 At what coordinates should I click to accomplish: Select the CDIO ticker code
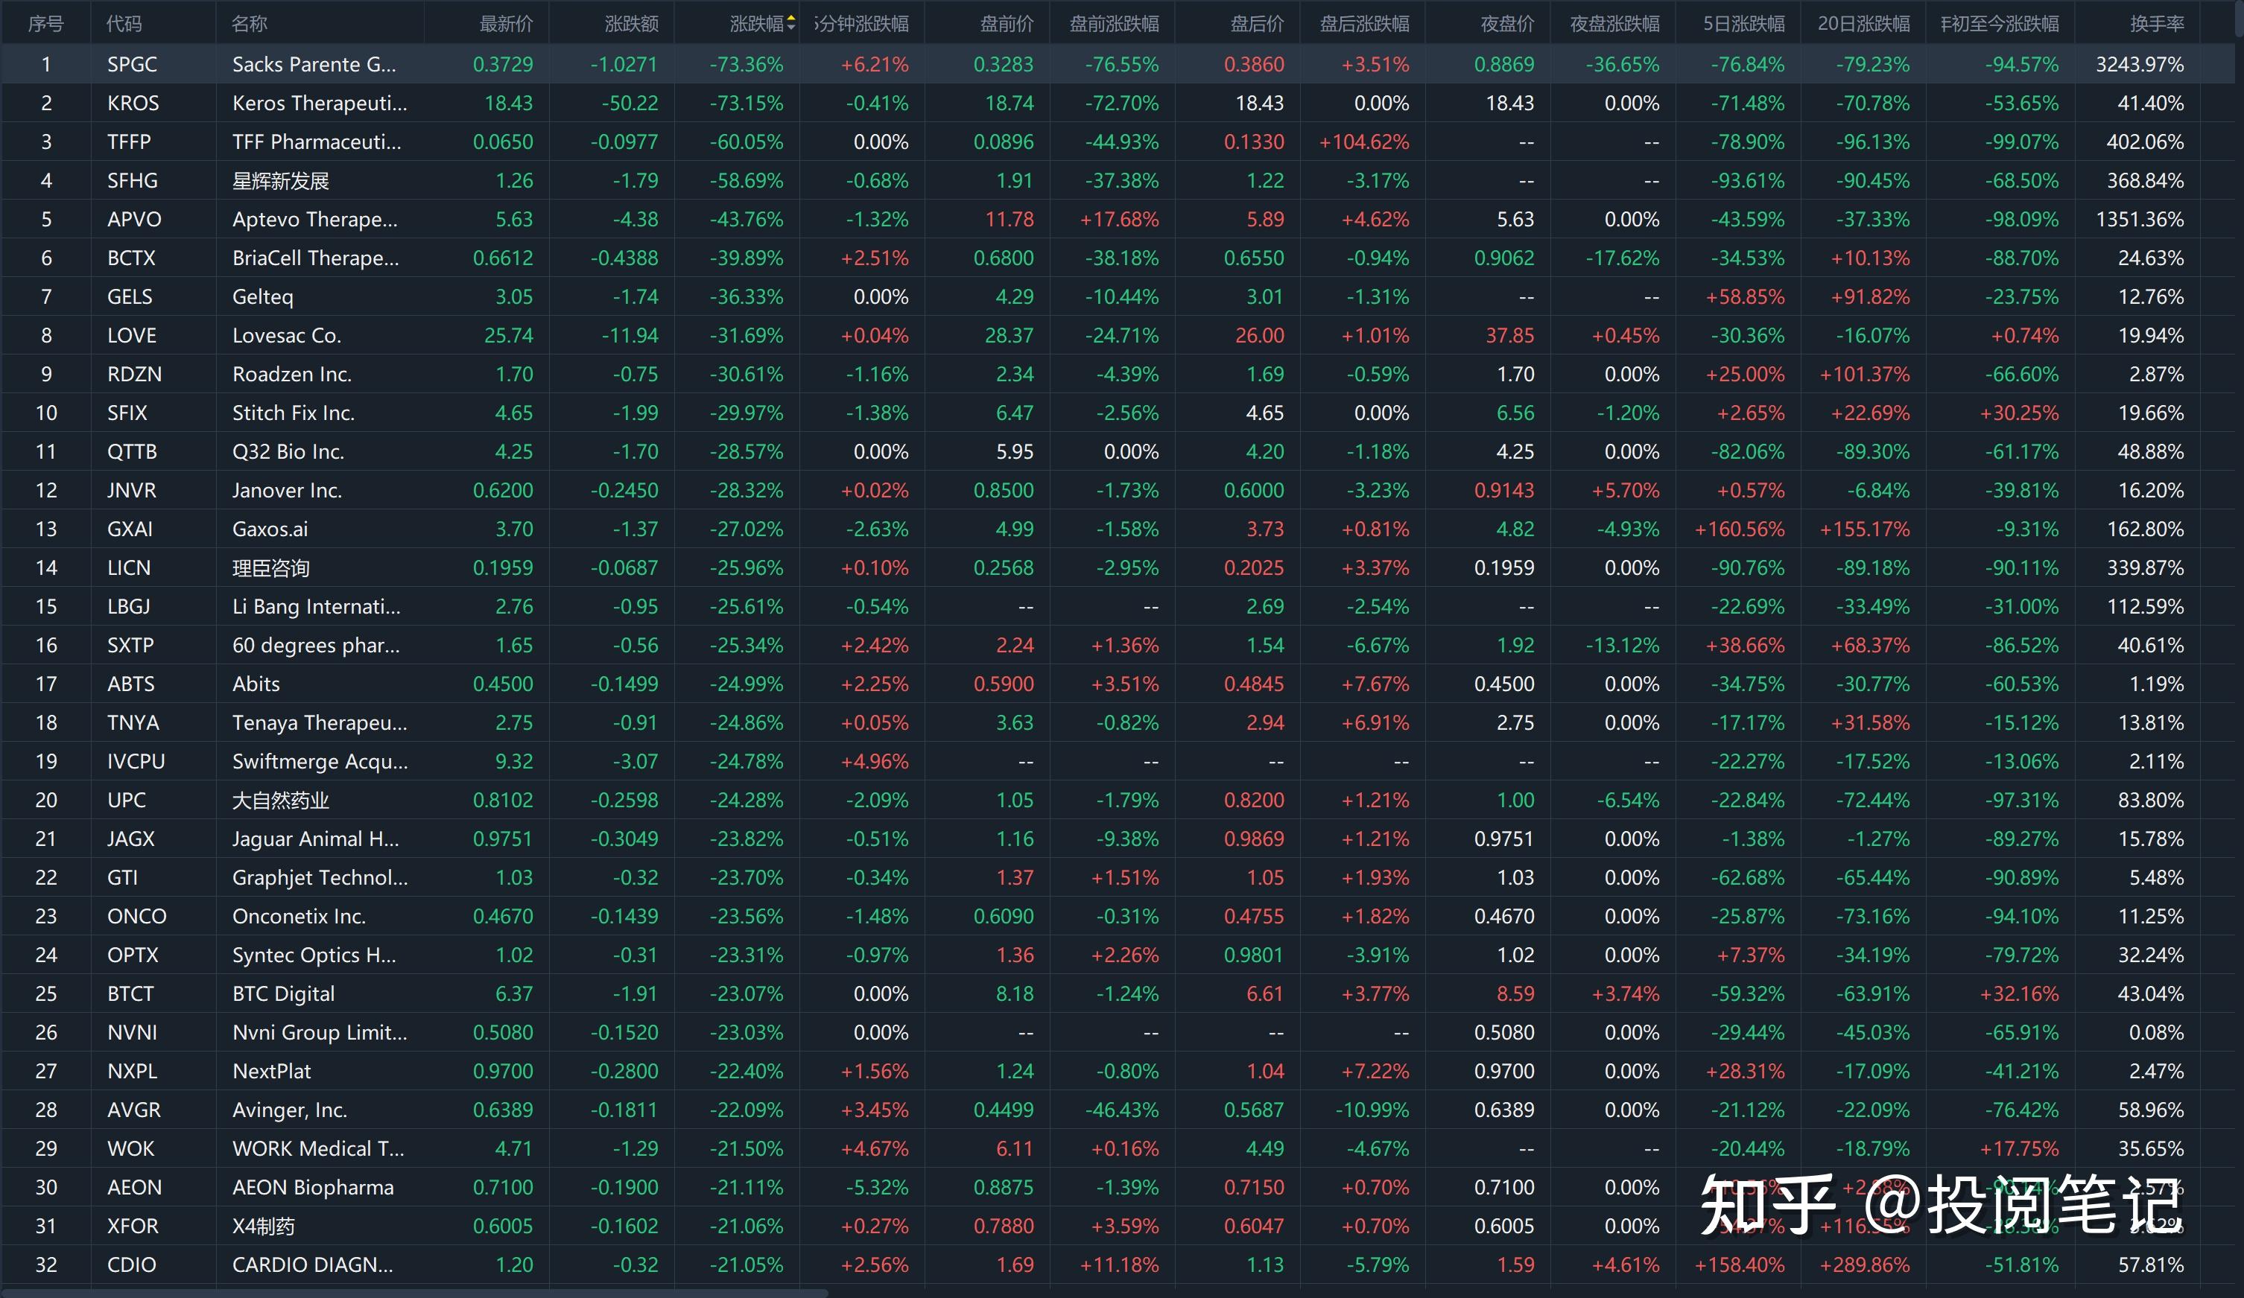coord(131,1265)
